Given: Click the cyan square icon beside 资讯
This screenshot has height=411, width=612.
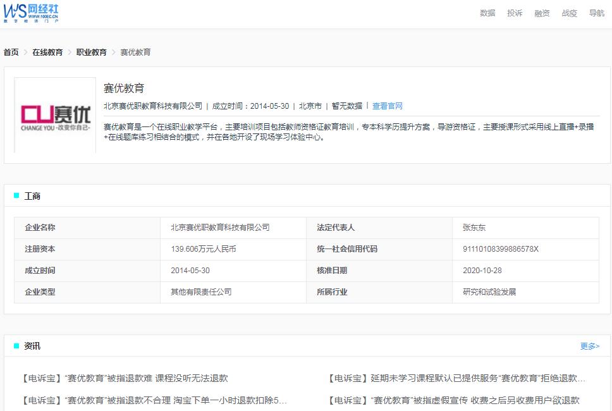Looking at the screenshot, I should click(16, 346).
